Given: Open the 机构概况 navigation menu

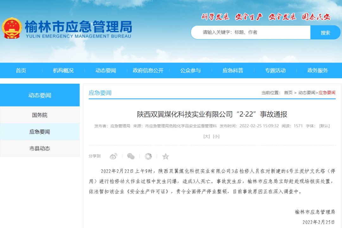Looking at the screenshot, I should pos(63,70).
